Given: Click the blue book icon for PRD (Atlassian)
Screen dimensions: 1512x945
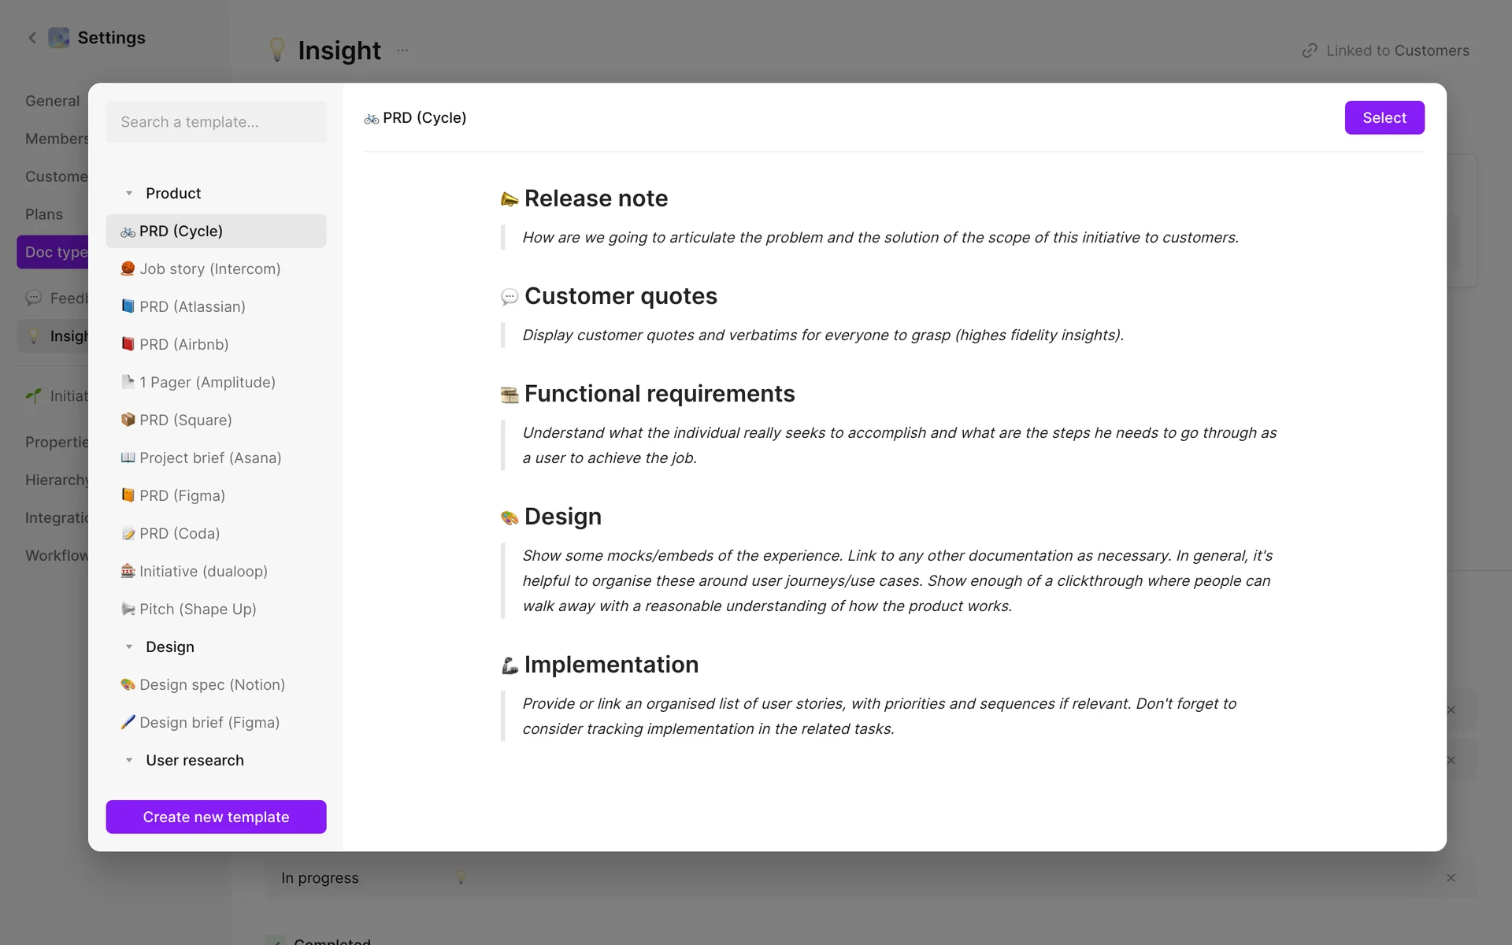Looking at the screenshot, I should pos(128,306).
